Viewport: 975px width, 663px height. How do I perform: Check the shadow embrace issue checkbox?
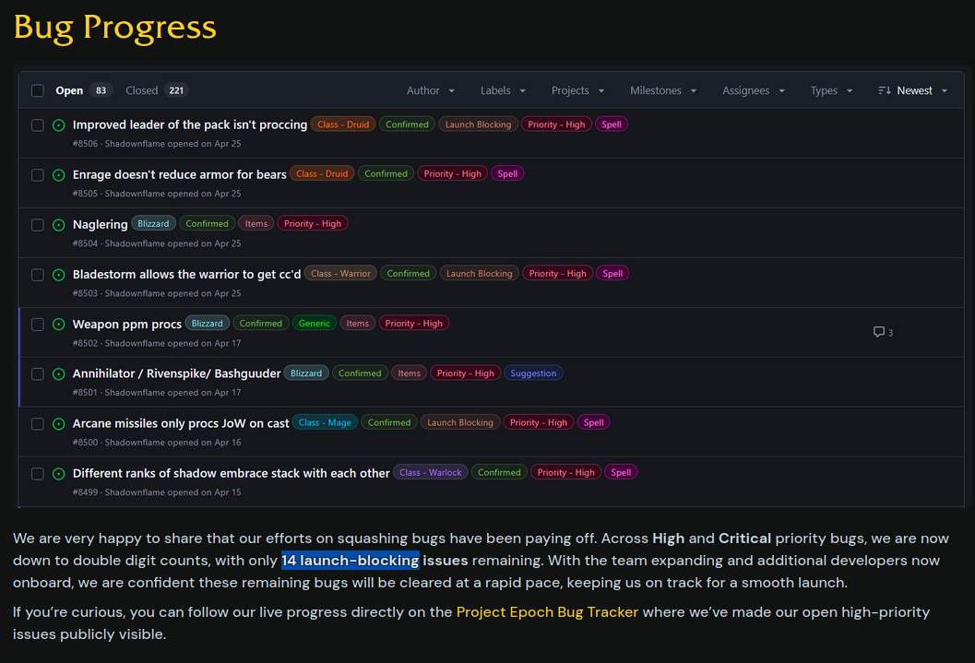[37, 474]
